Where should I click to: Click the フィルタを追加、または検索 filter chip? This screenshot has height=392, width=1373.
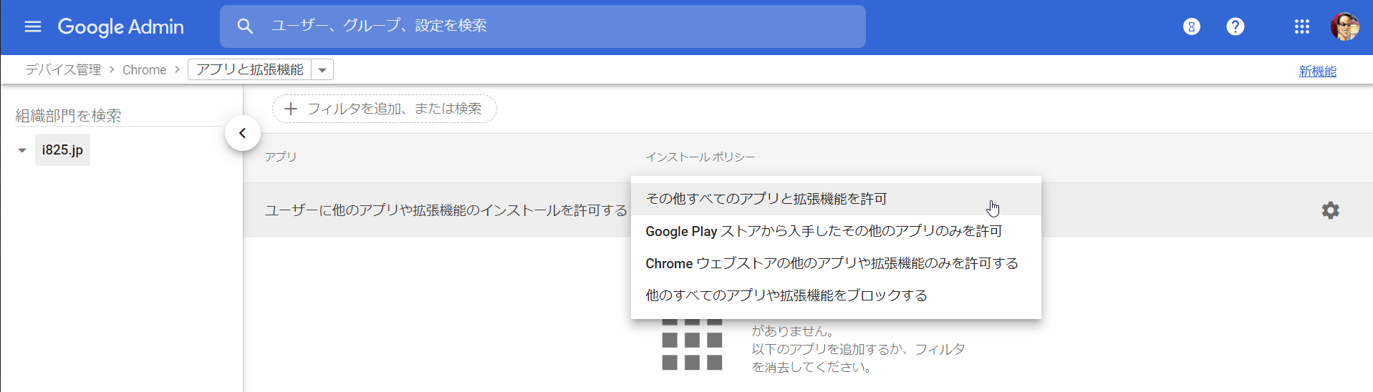pyautogui.click(x=385, y=109)
